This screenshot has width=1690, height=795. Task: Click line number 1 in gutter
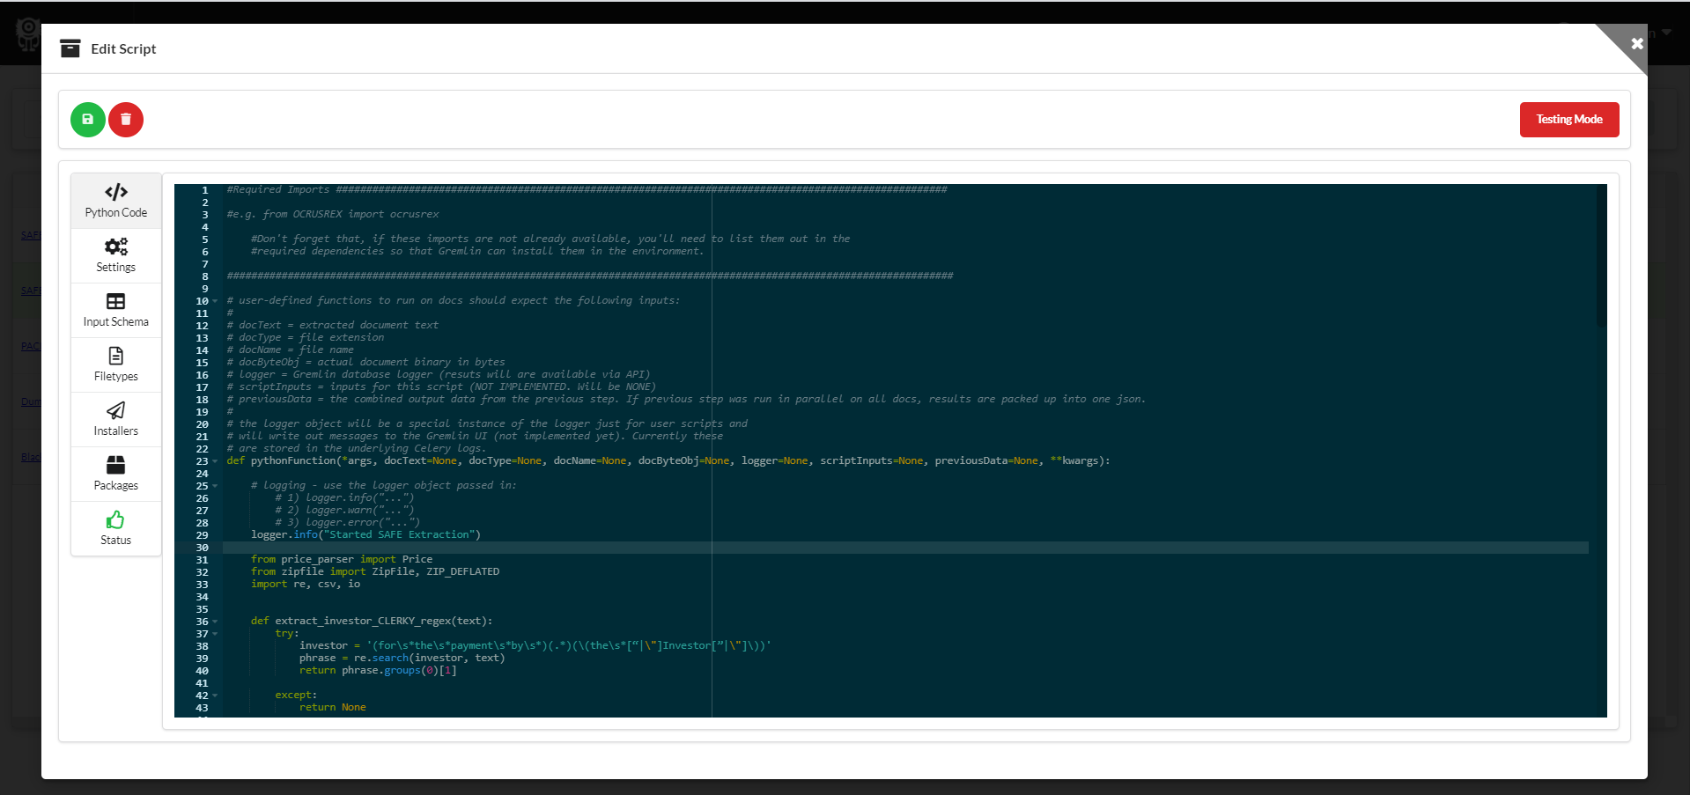[205, 190]
